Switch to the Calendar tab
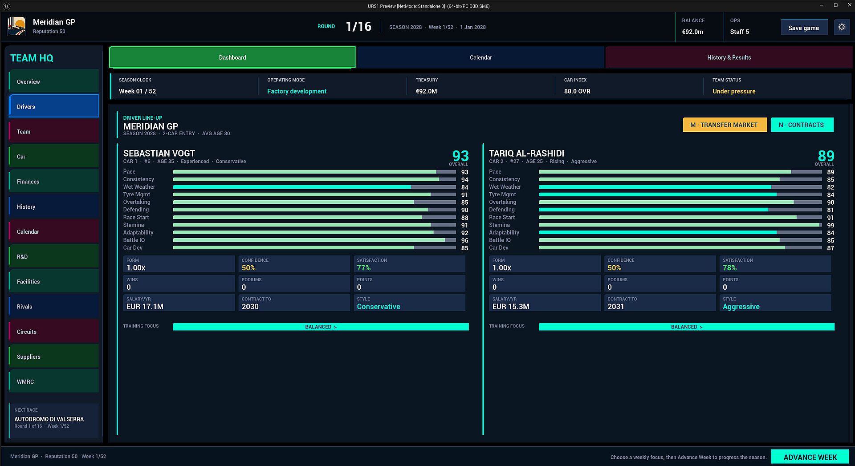 coord(480,57)
